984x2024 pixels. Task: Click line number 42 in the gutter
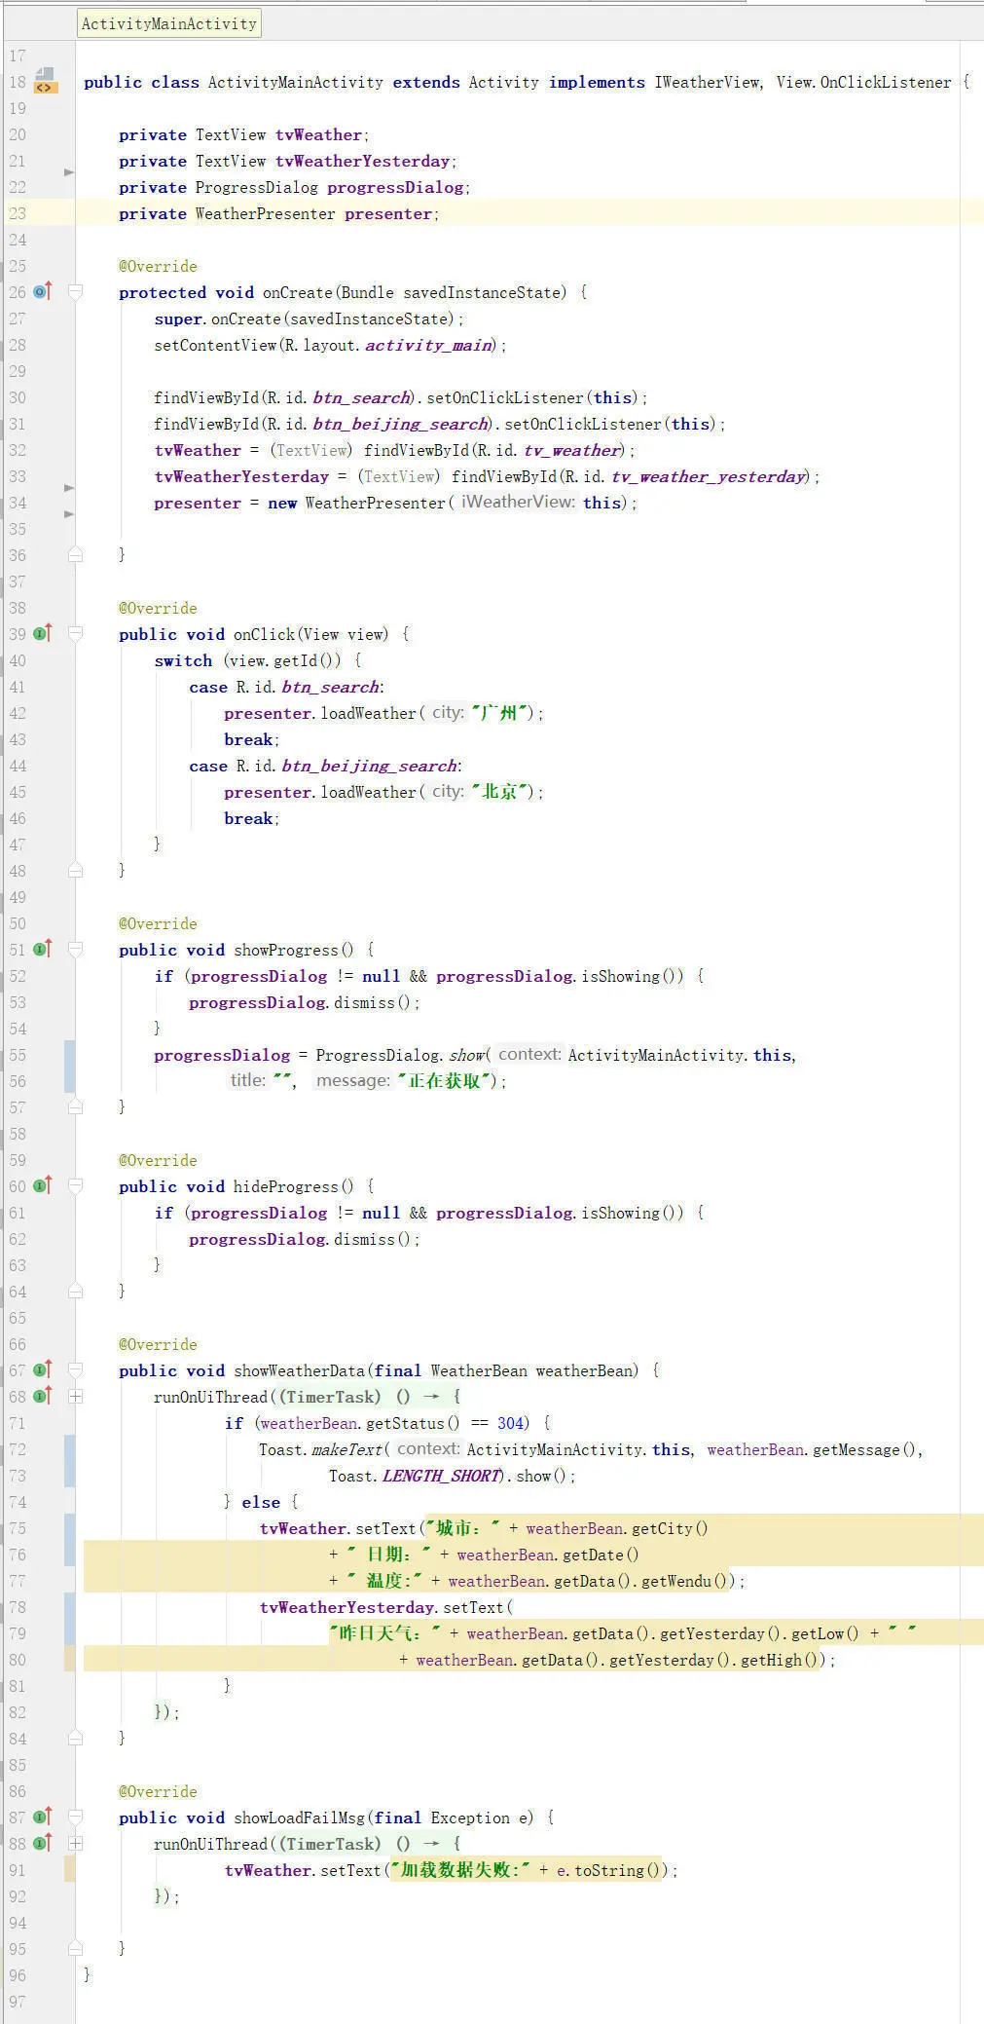click(18, 713)
